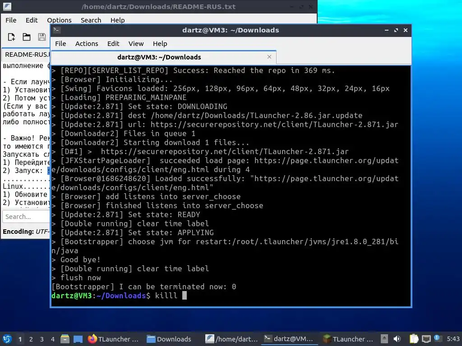
Task: Open the clipboard manager tray icon
Action: [414, 339]
